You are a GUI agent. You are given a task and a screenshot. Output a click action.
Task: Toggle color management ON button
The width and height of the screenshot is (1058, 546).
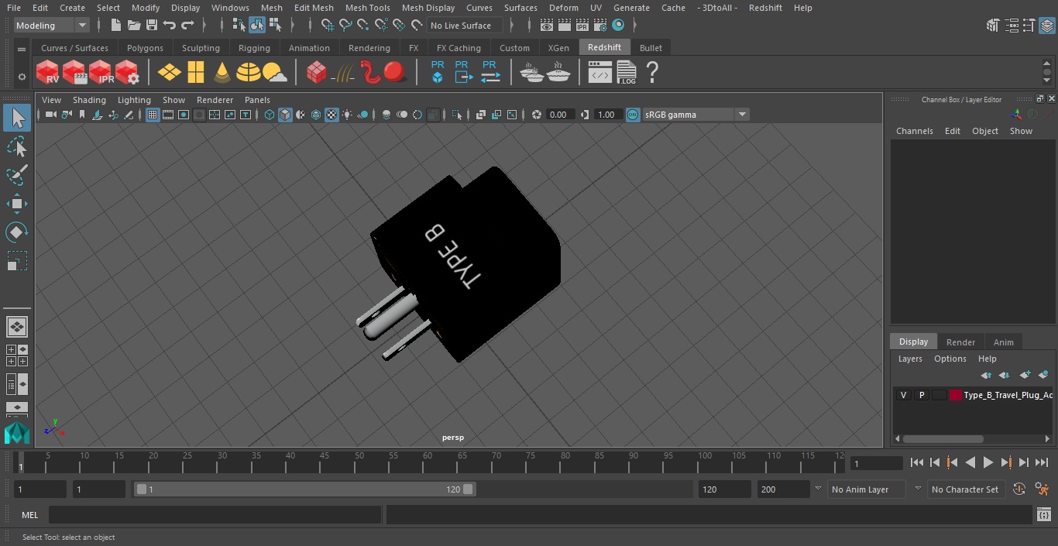click(633, 115)
